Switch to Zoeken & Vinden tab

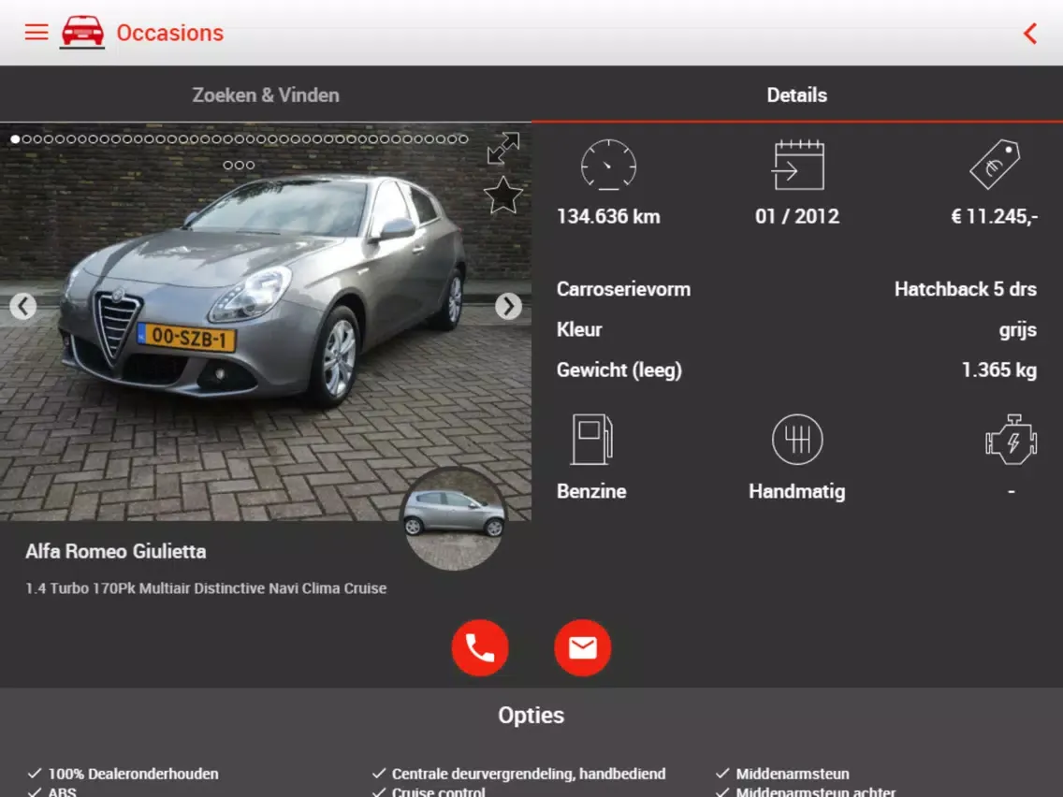[266, 94]
